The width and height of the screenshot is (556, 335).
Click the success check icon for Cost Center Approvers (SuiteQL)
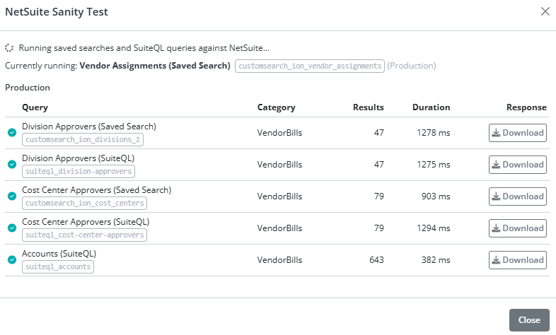coord(12,228)
